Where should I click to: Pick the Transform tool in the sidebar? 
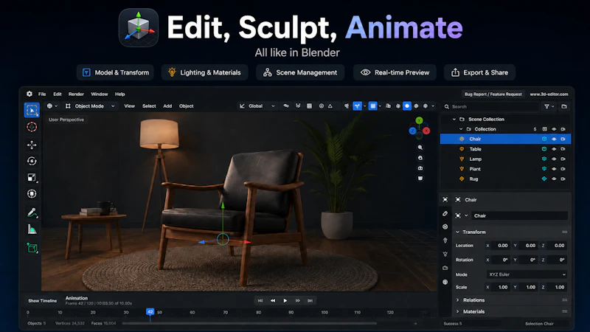click(x=32, y=194)
